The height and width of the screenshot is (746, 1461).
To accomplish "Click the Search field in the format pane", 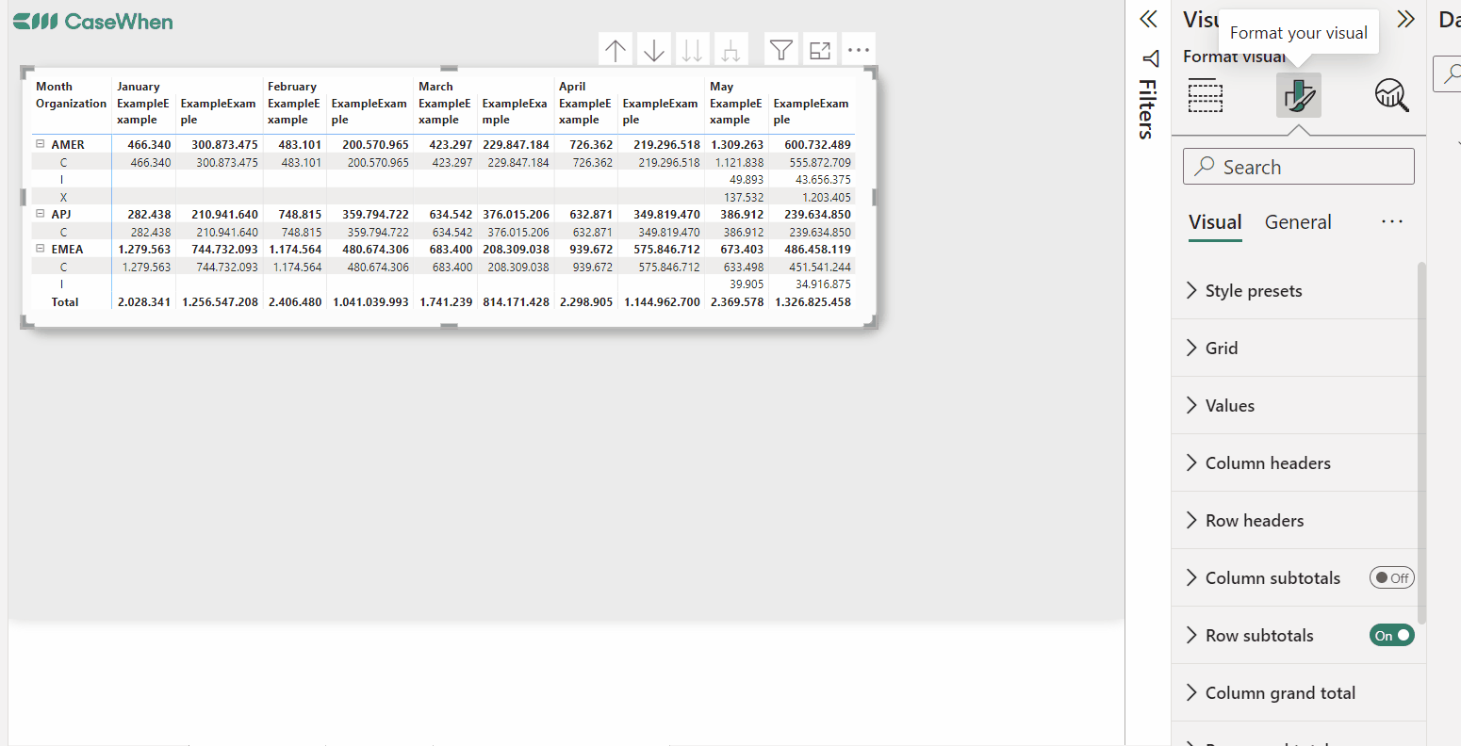I will coord(1298,166).
